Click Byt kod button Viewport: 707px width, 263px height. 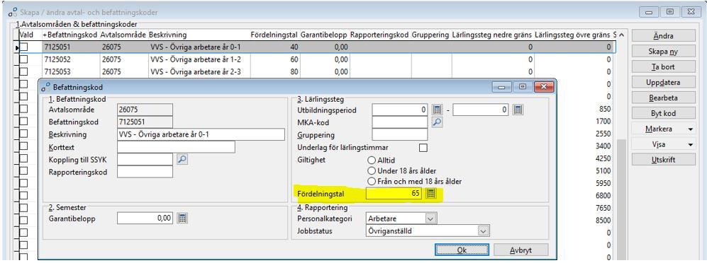coord(663,113)
